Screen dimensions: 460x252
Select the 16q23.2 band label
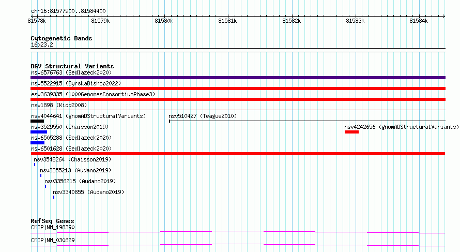tap(42, 45)
